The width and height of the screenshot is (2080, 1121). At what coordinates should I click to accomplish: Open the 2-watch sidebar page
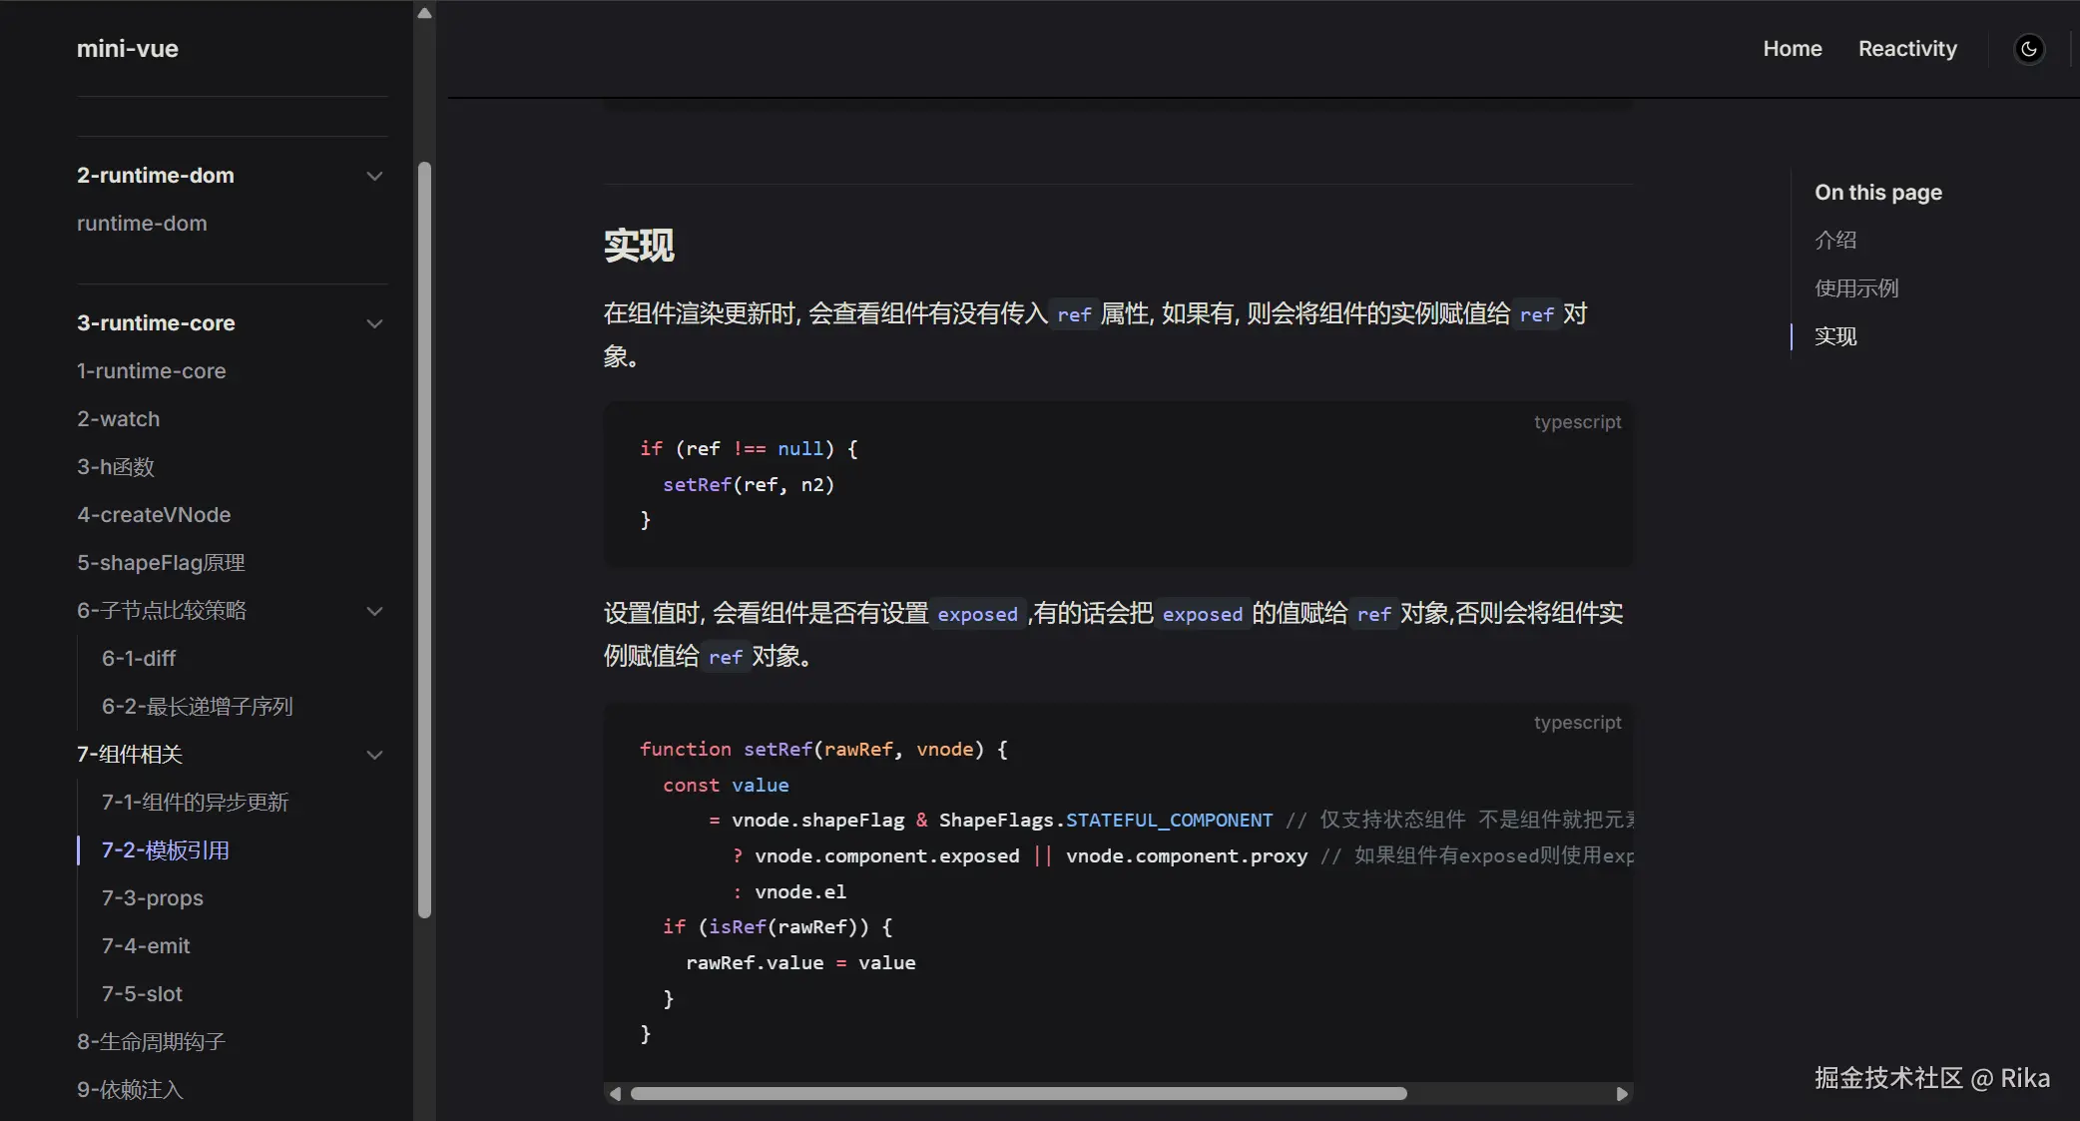tap(118, 419)
